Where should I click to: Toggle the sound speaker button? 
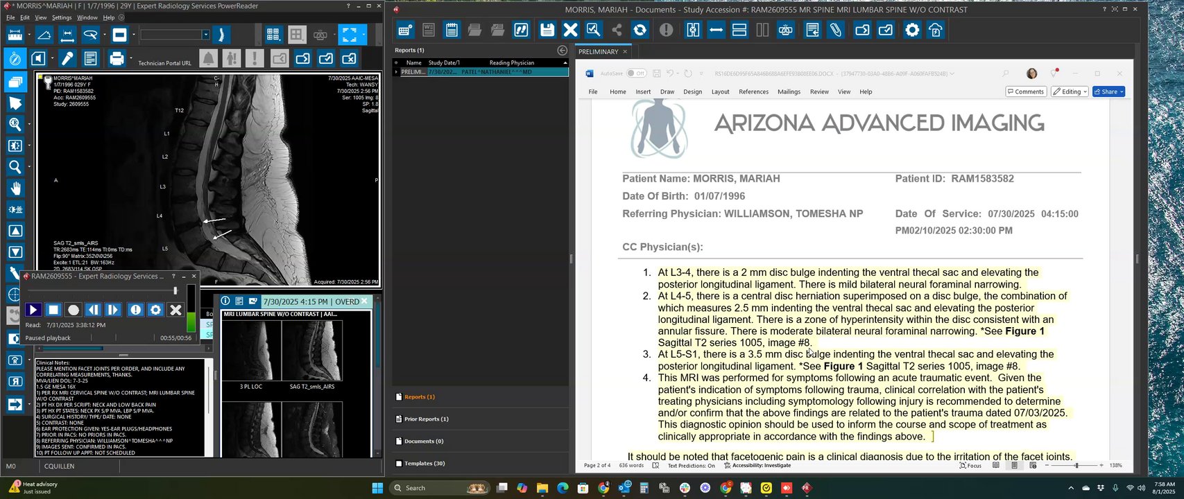39,58
